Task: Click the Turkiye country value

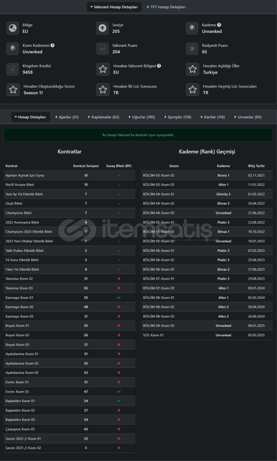Action: (x=210, y=72)
